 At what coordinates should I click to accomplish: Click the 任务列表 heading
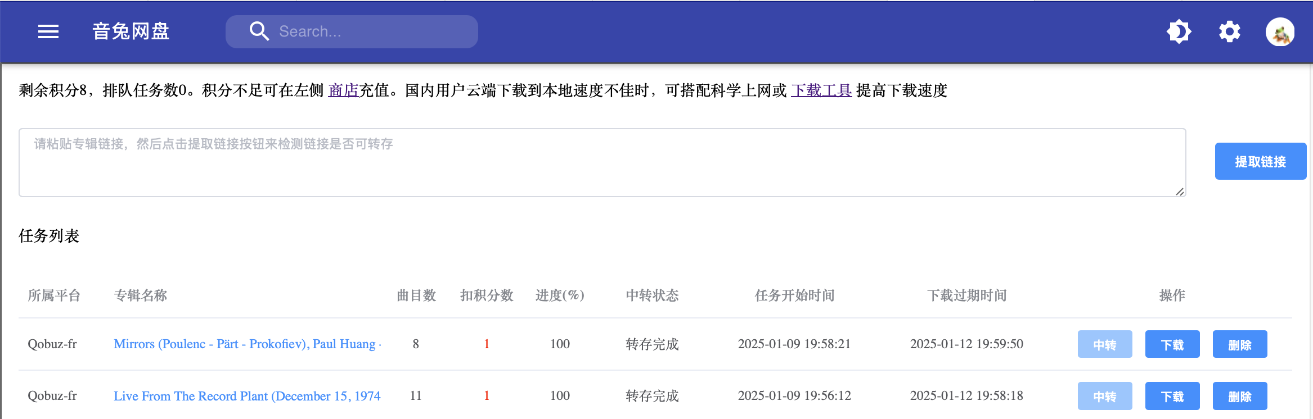coord(49,236)
